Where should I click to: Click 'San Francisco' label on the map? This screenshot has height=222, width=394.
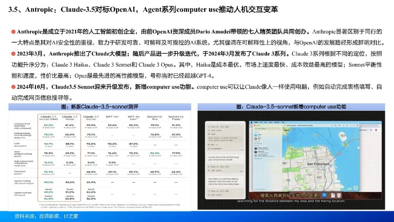point(318,164)
